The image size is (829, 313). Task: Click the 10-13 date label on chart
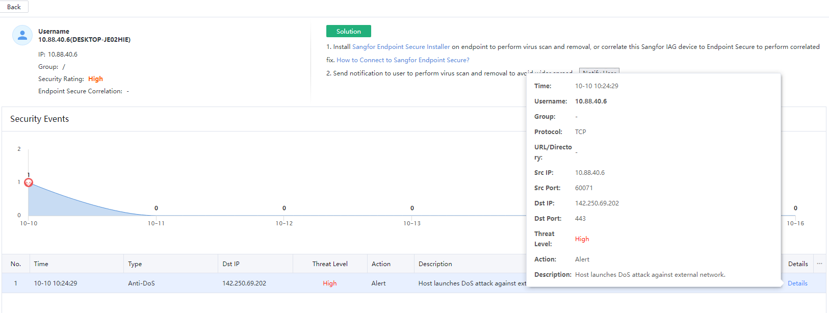412,223
